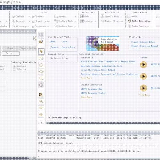This screenshot has width=160, height=160.
Task: Click the bottom-most zoom magnifier icon in graphics toolbar
Action: point(41,115)
